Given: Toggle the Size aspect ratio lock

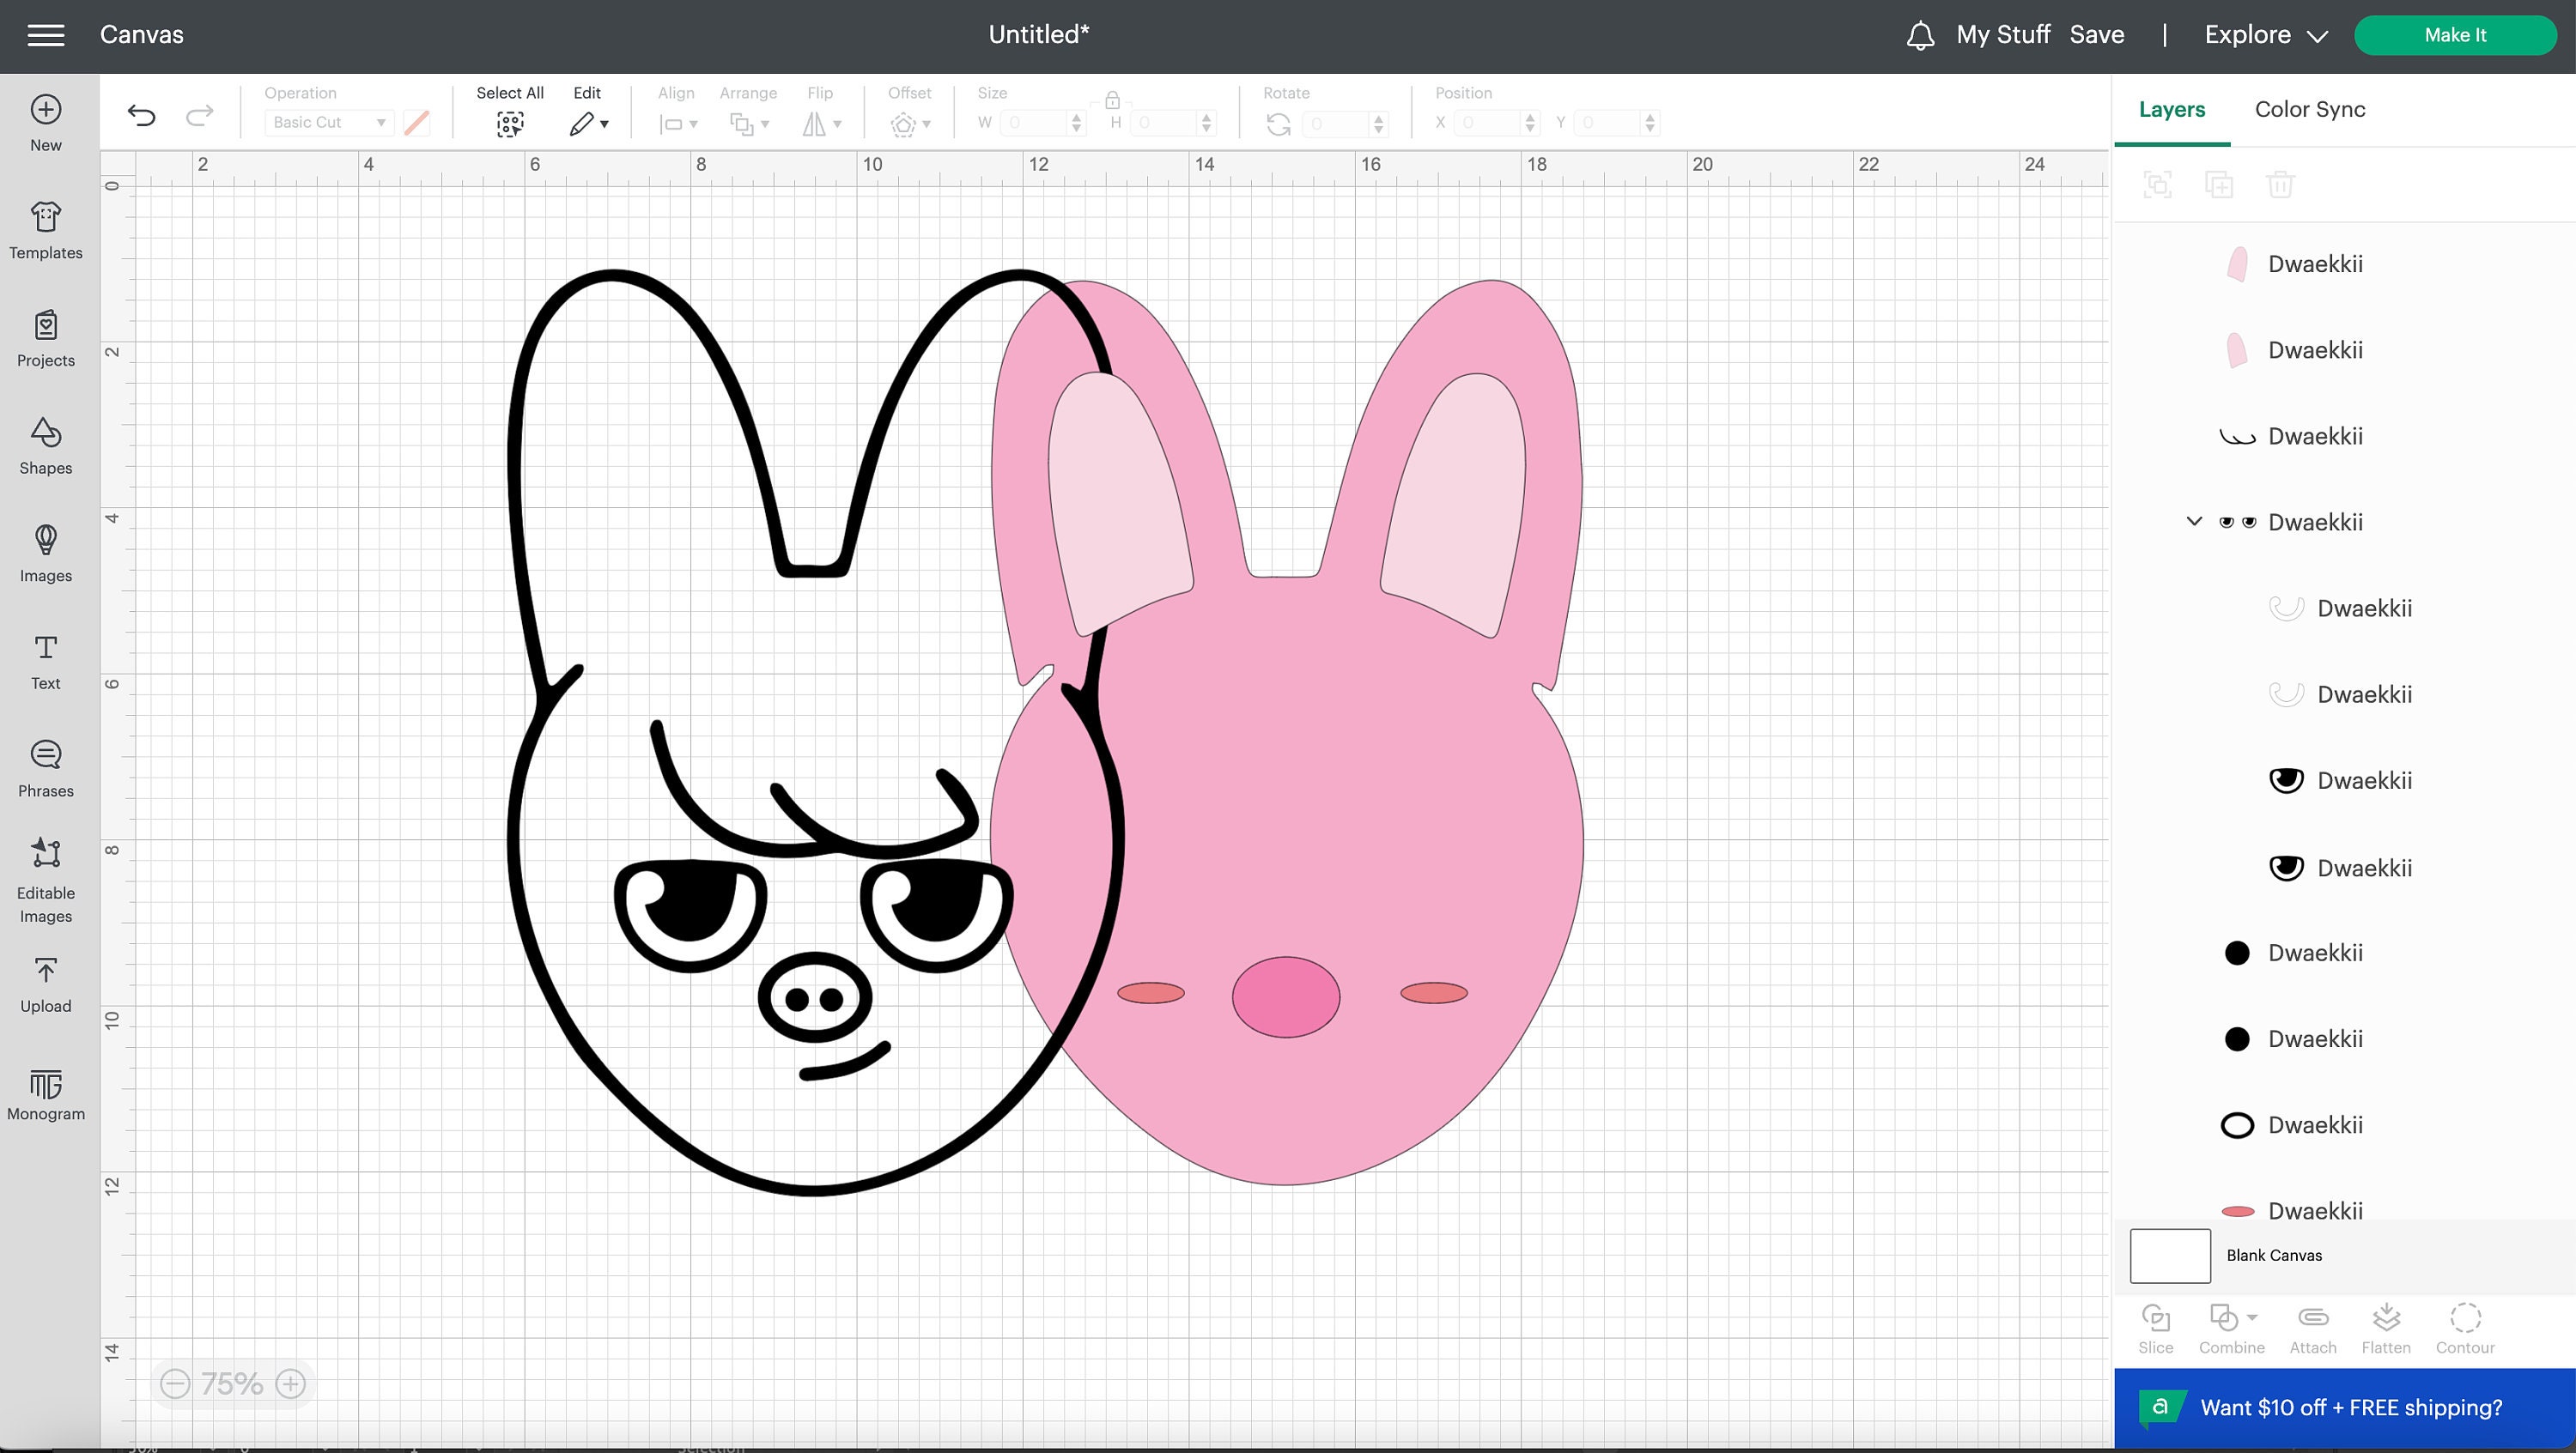Looking at the screenshot, I should (1112, 100).
